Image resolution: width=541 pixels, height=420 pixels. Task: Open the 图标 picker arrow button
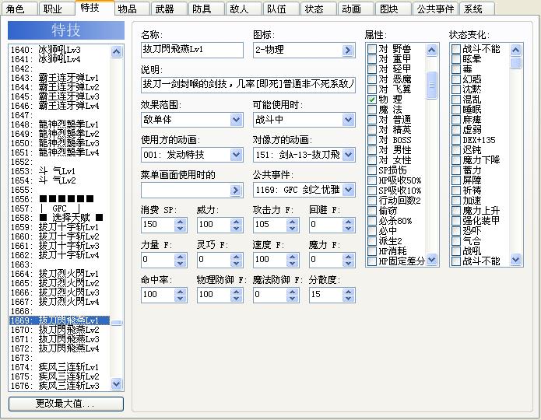[348, 51]
